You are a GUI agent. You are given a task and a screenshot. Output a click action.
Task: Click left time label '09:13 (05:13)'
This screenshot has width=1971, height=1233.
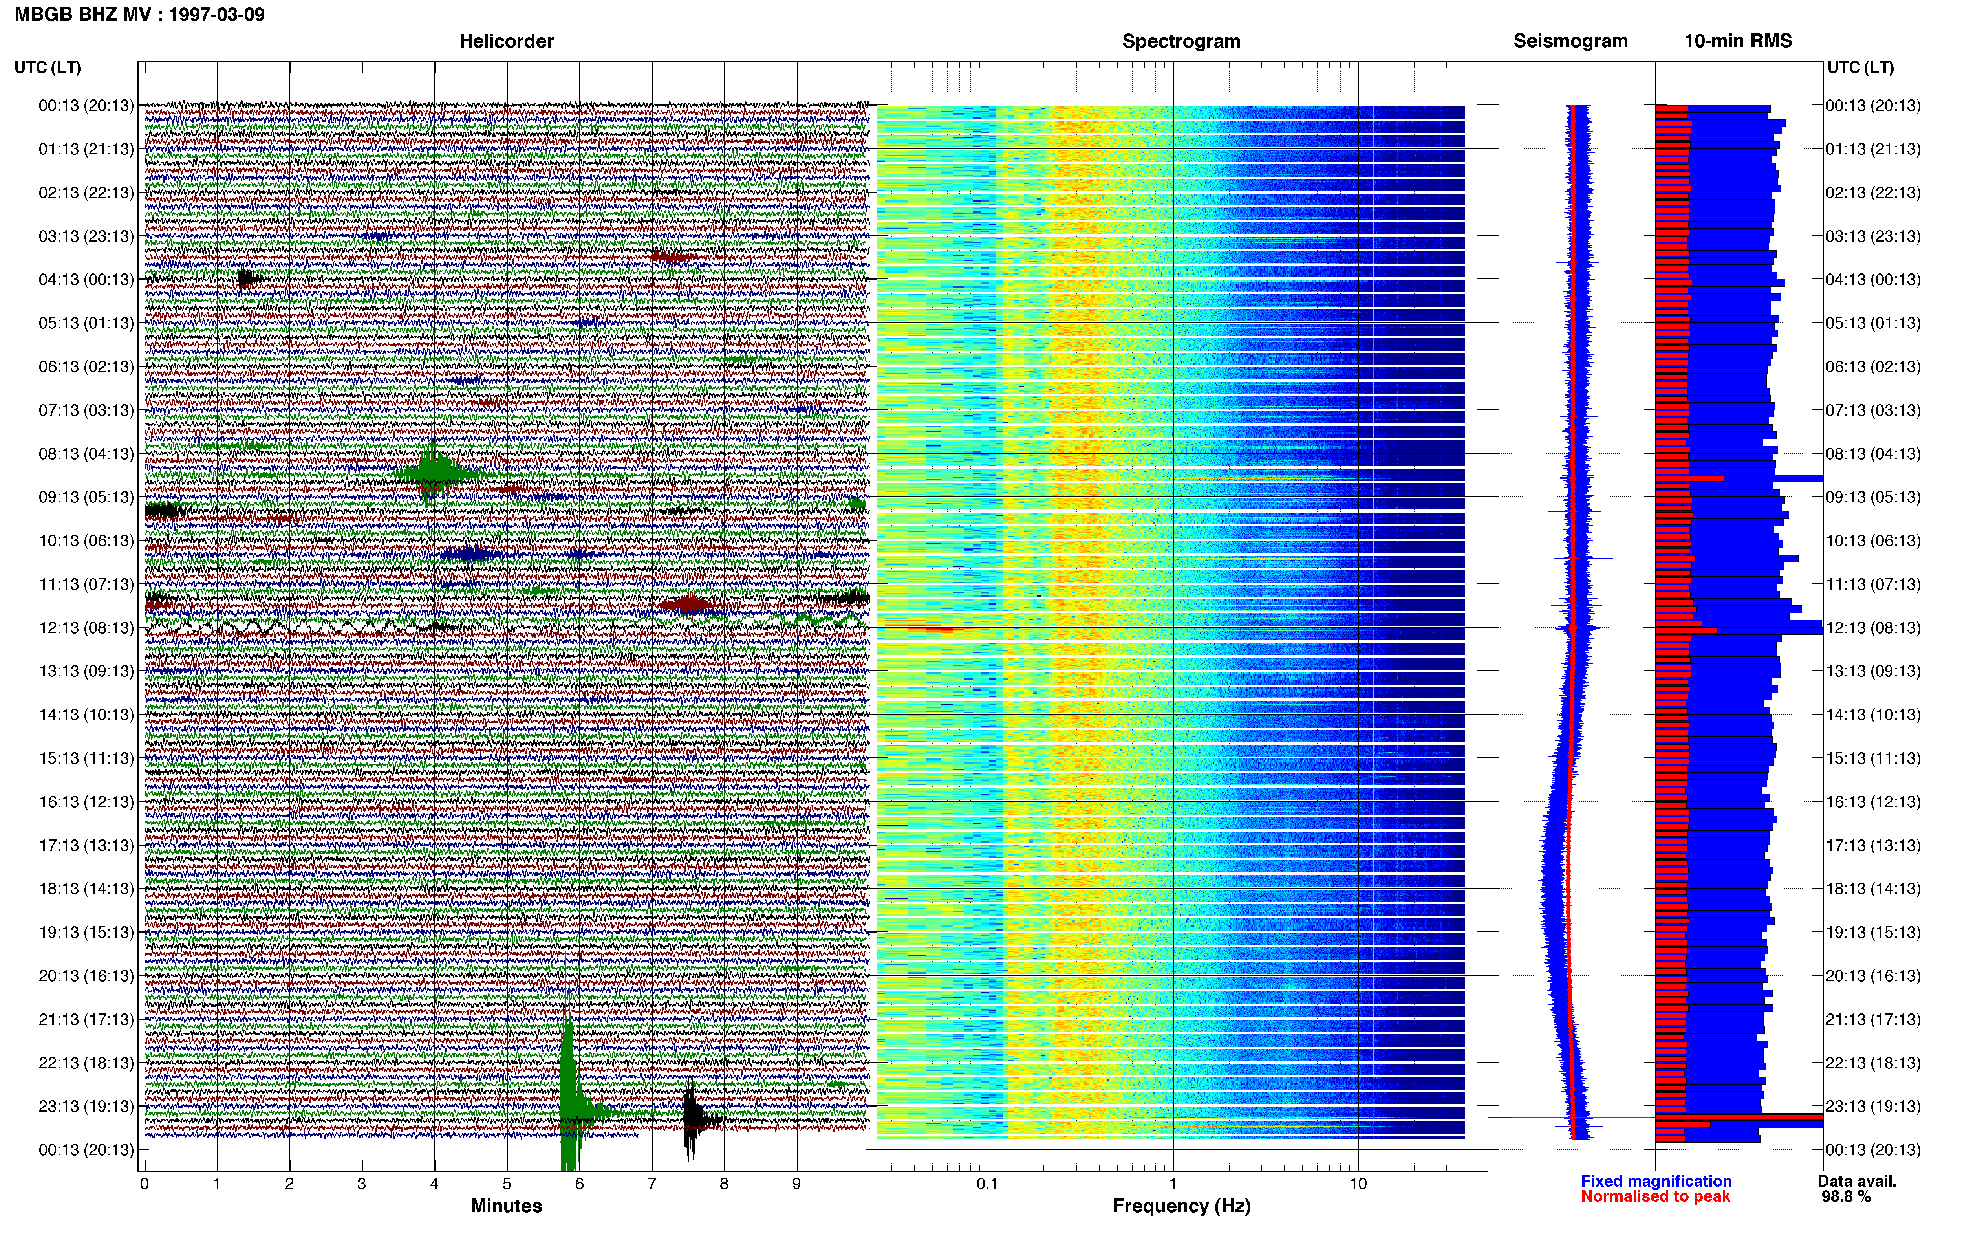[x=86, y=497]
